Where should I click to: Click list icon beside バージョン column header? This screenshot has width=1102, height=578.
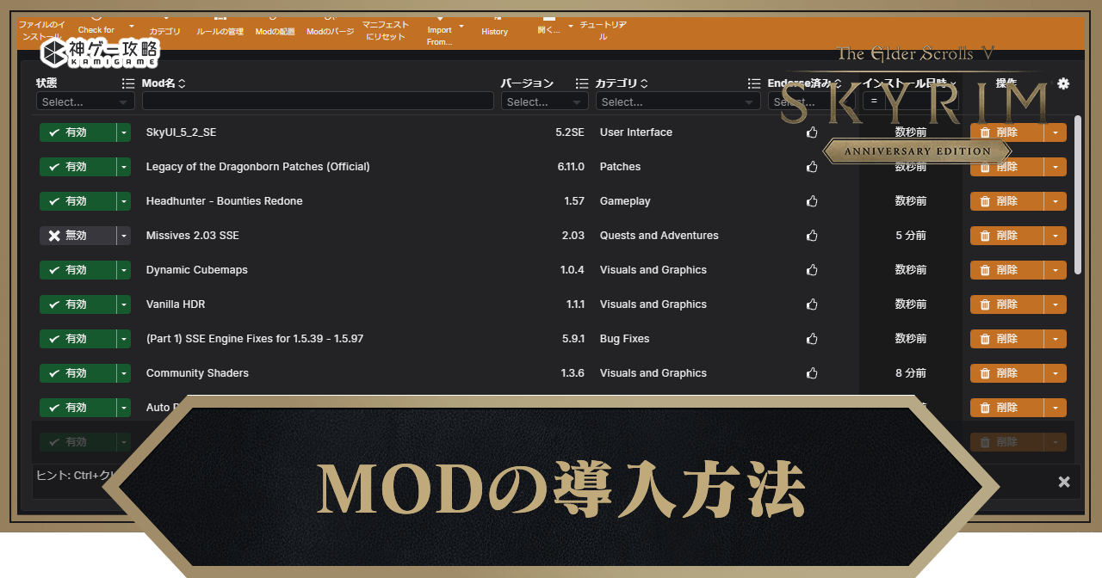pyautogui.click(x=582, y=83)
